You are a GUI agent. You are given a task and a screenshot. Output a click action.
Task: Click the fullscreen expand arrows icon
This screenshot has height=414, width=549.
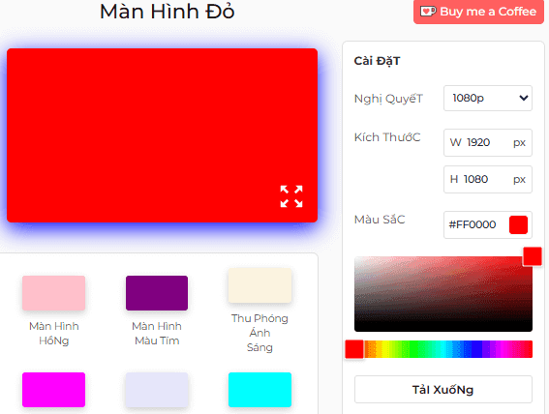point(291,196)
